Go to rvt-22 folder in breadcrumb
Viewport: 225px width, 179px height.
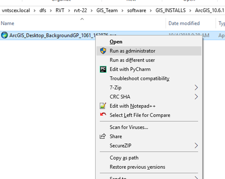click(80, 10)
